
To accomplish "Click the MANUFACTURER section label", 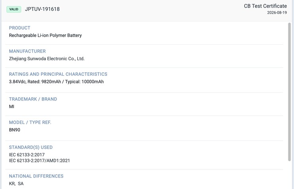I will pos(27,51).
